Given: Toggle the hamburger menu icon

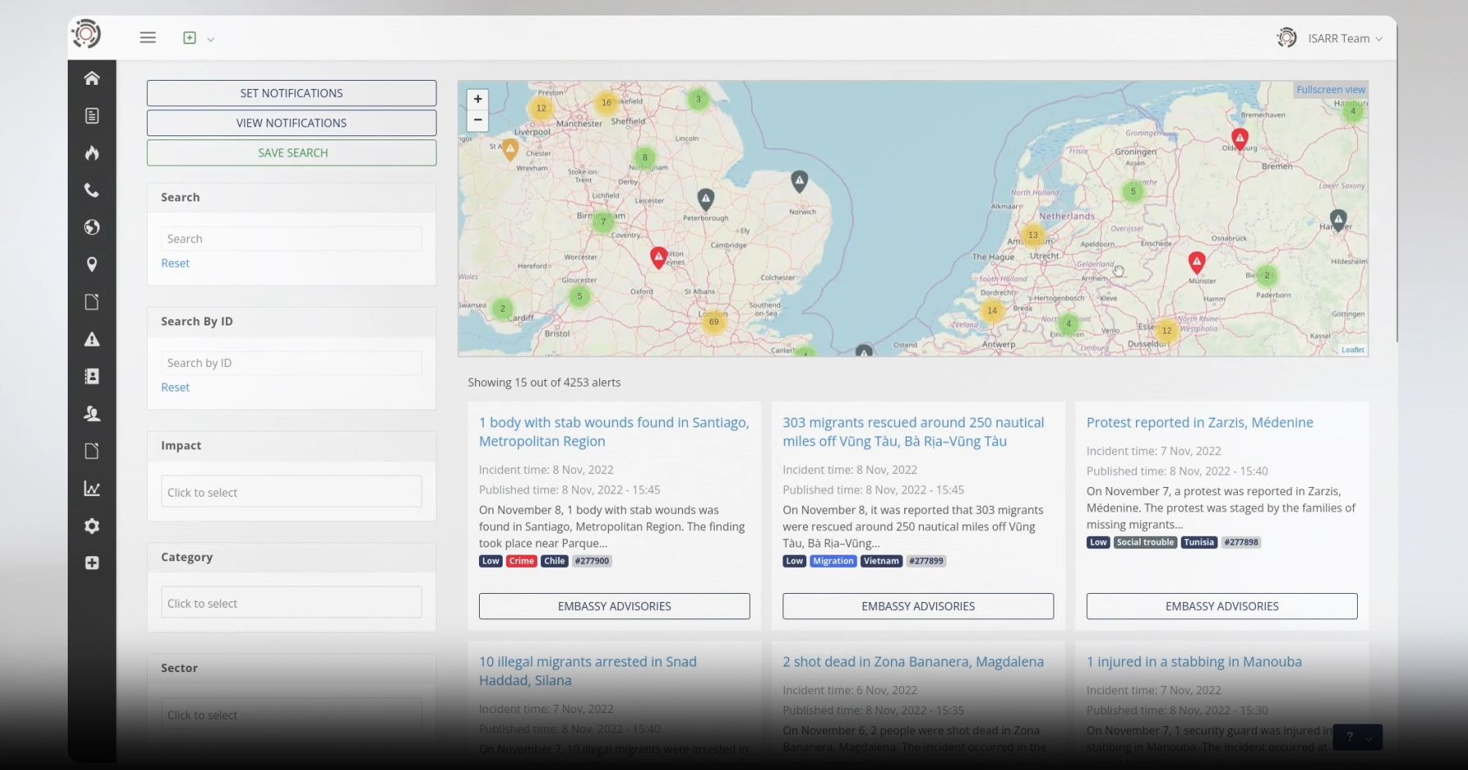Looking at the screenshot, I should click(148, 38).
